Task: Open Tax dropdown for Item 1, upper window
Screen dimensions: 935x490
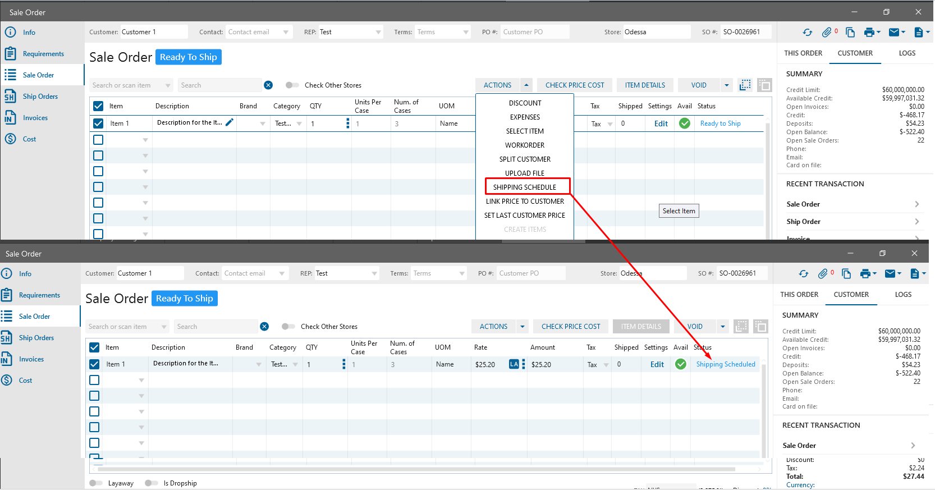Action: click(610, 124)
